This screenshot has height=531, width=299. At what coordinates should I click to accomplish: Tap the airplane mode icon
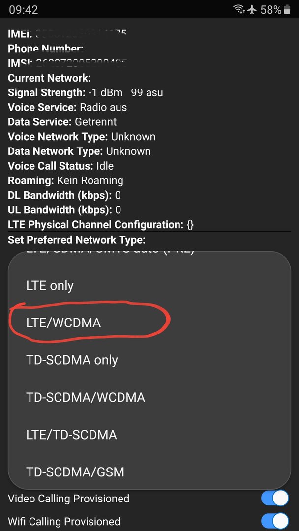[x=252, y=10]
